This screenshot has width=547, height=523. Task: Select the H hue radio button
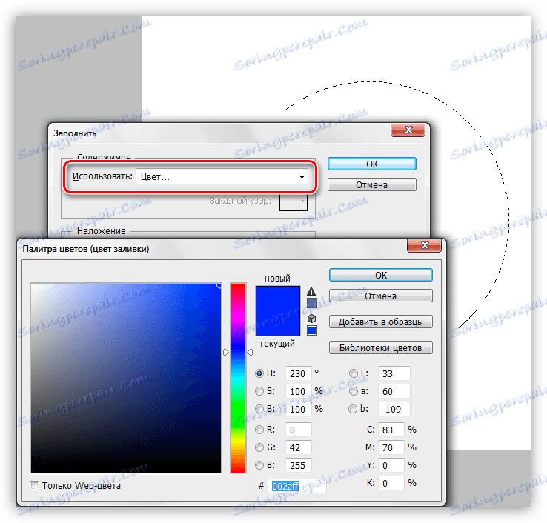pos(259,373)
